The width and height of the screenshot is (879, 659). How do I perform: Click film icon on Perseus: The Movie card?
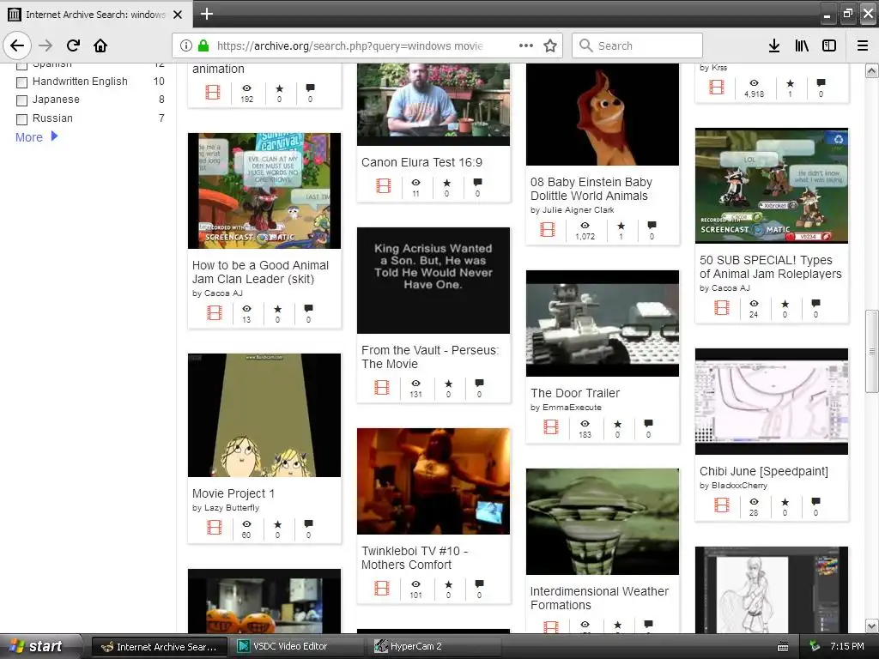point(382,387)
